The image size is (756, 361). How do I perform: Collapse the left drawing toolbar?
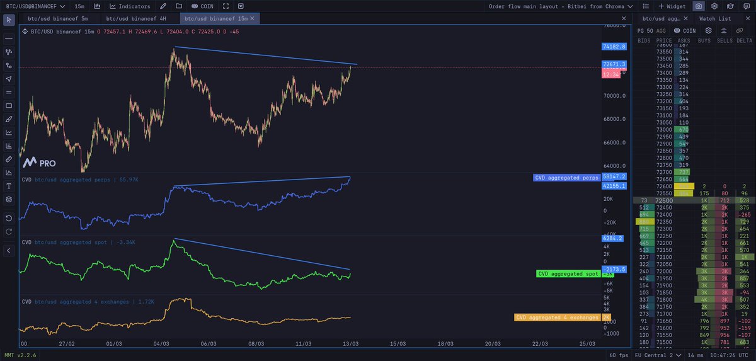click(x=9, y=251)
